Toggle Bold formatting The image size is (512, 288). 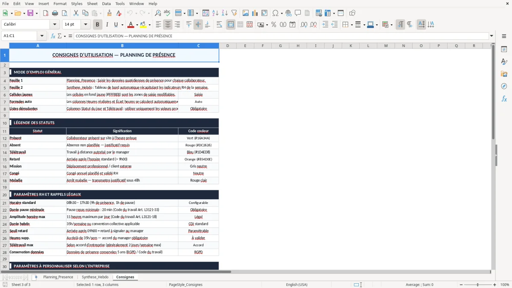(x=98, y=25)
